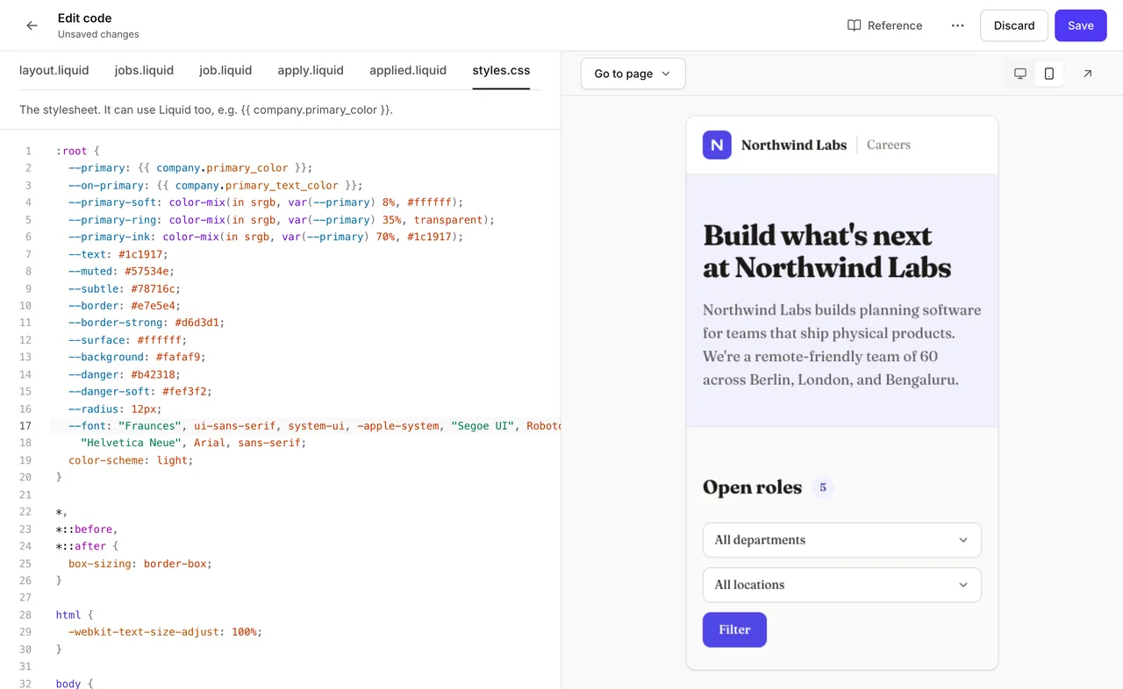Click the box-sizing: border-box line
The height and width of the screenshot is (689, 1123).
140,564
